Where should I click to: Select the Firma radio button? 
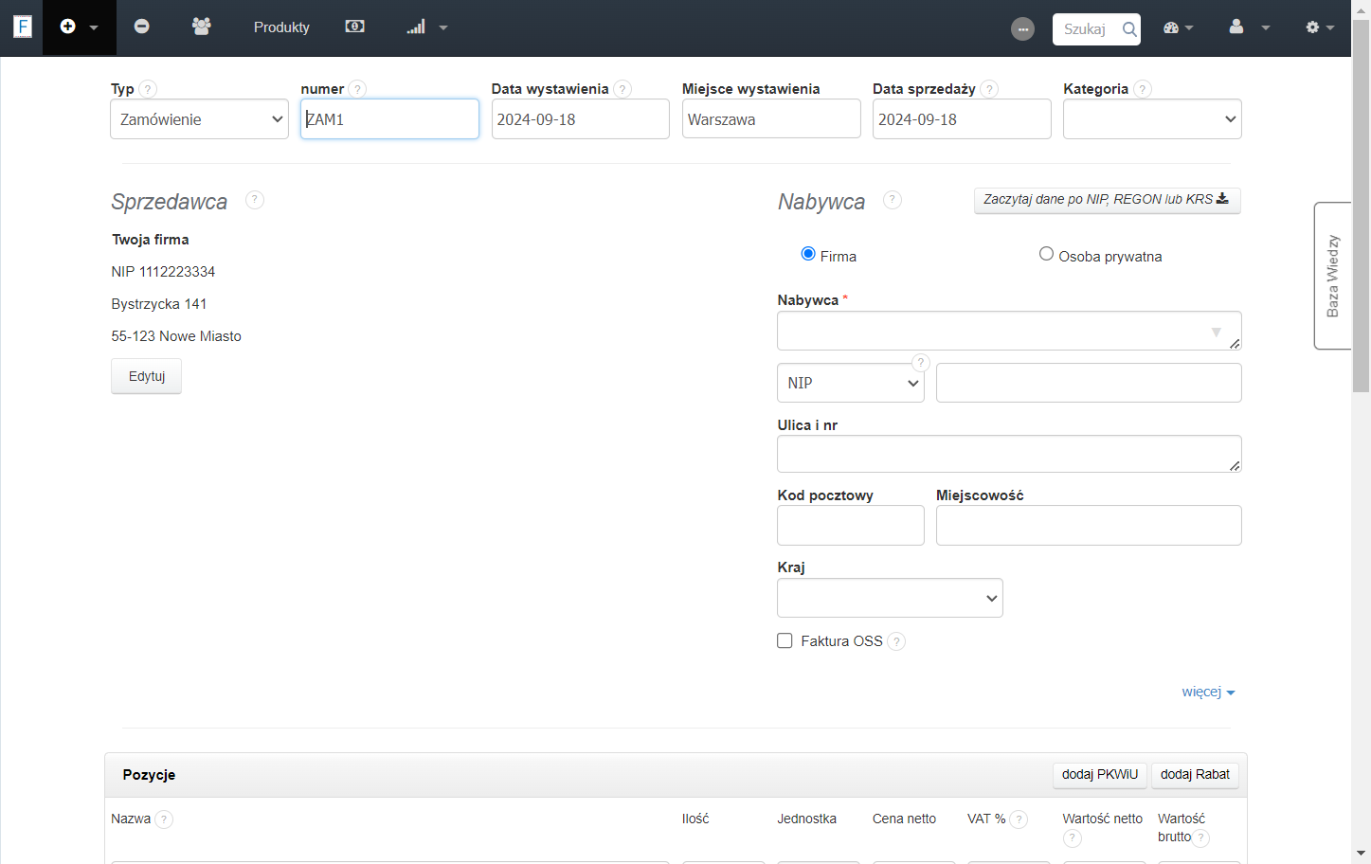point(808,254)
